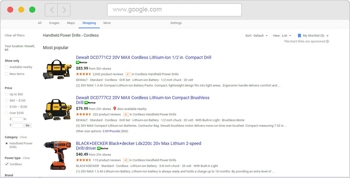Click the Black+Decker orange drill thumbnail
350x178 pixels.
57,155
